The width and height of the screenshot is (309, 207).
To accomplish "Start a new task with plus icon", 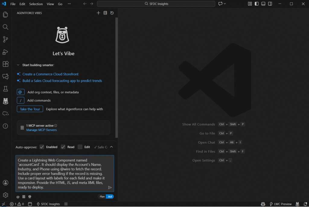I will point(98,13).
